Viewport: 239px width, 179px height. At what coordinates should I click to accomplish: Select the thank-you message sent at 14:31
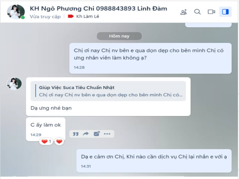pos(154,161)
